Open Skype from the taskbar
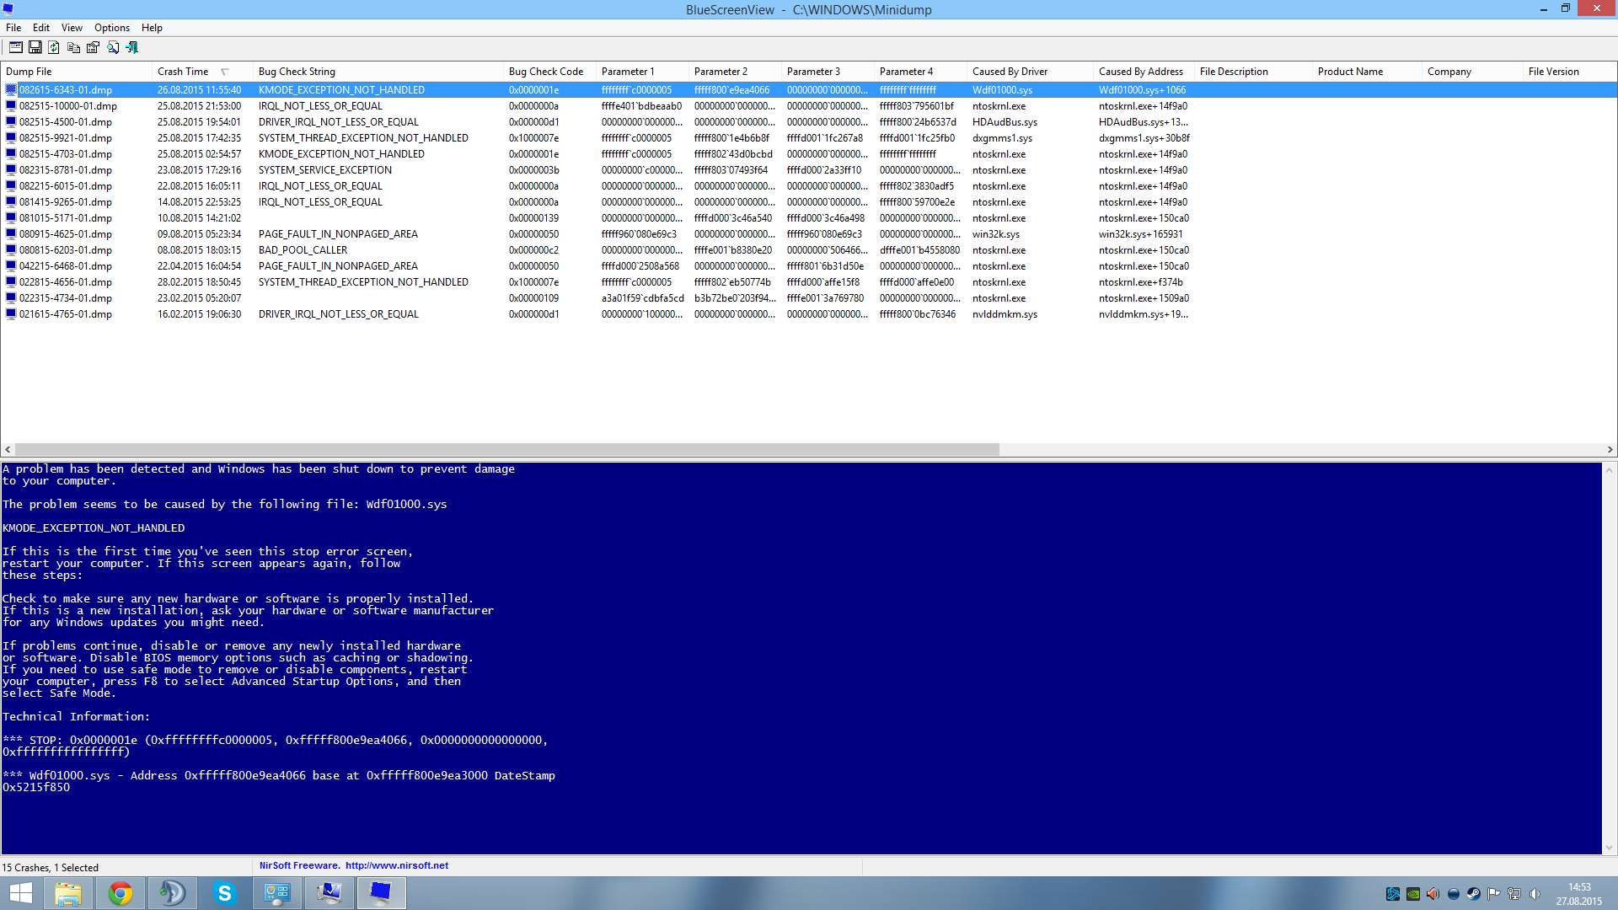 click(x=224, y=893)
